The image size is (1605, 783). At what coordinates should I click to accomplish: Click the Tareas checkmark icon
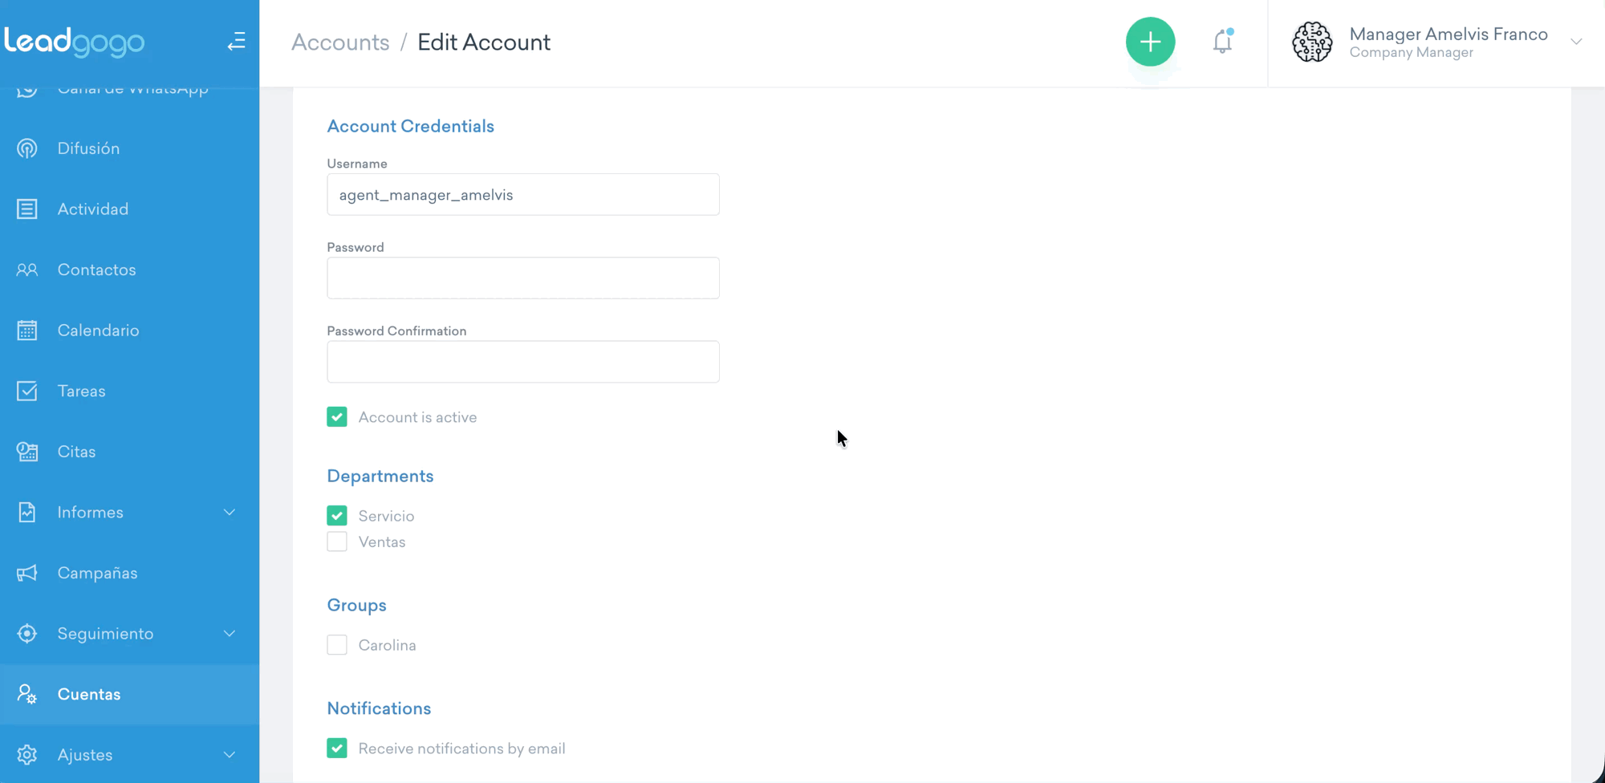coord(27,391)
